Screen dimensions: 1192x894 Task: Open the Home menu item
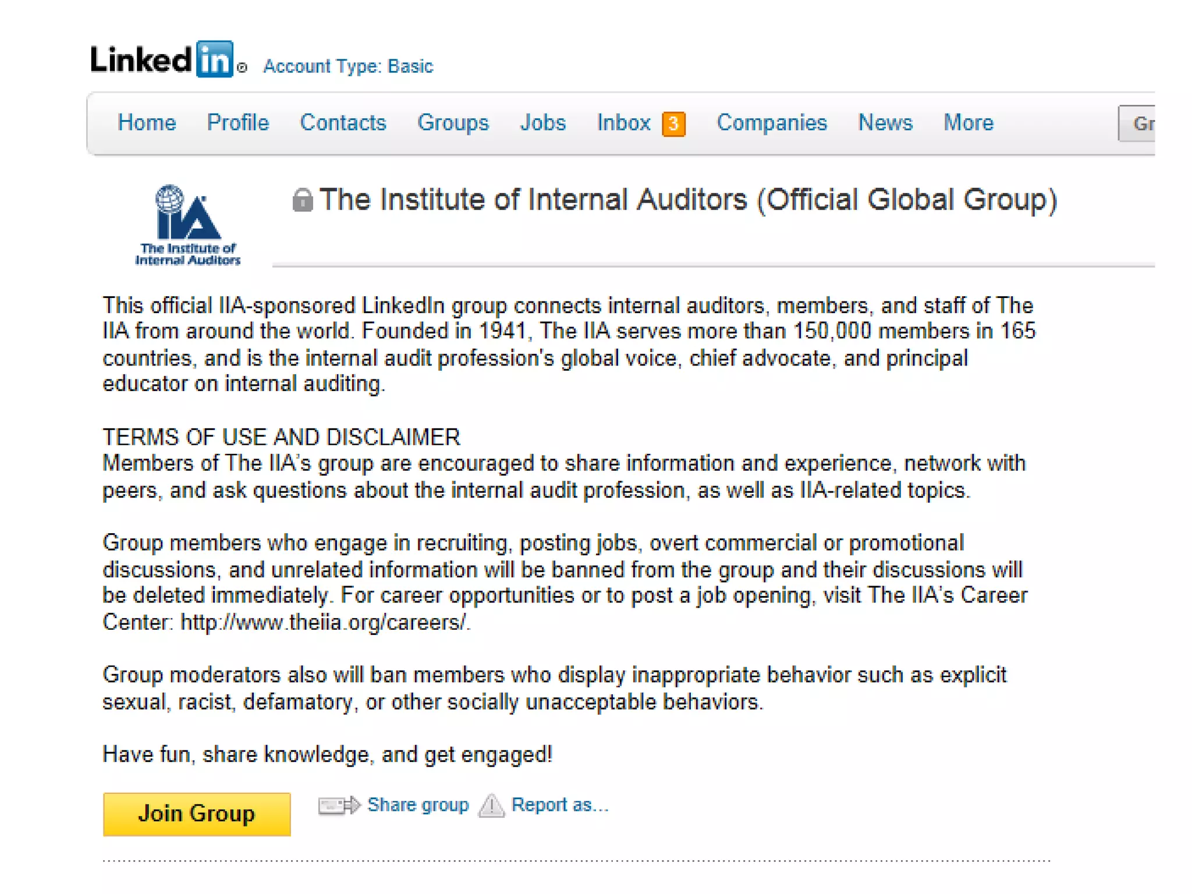147,123
